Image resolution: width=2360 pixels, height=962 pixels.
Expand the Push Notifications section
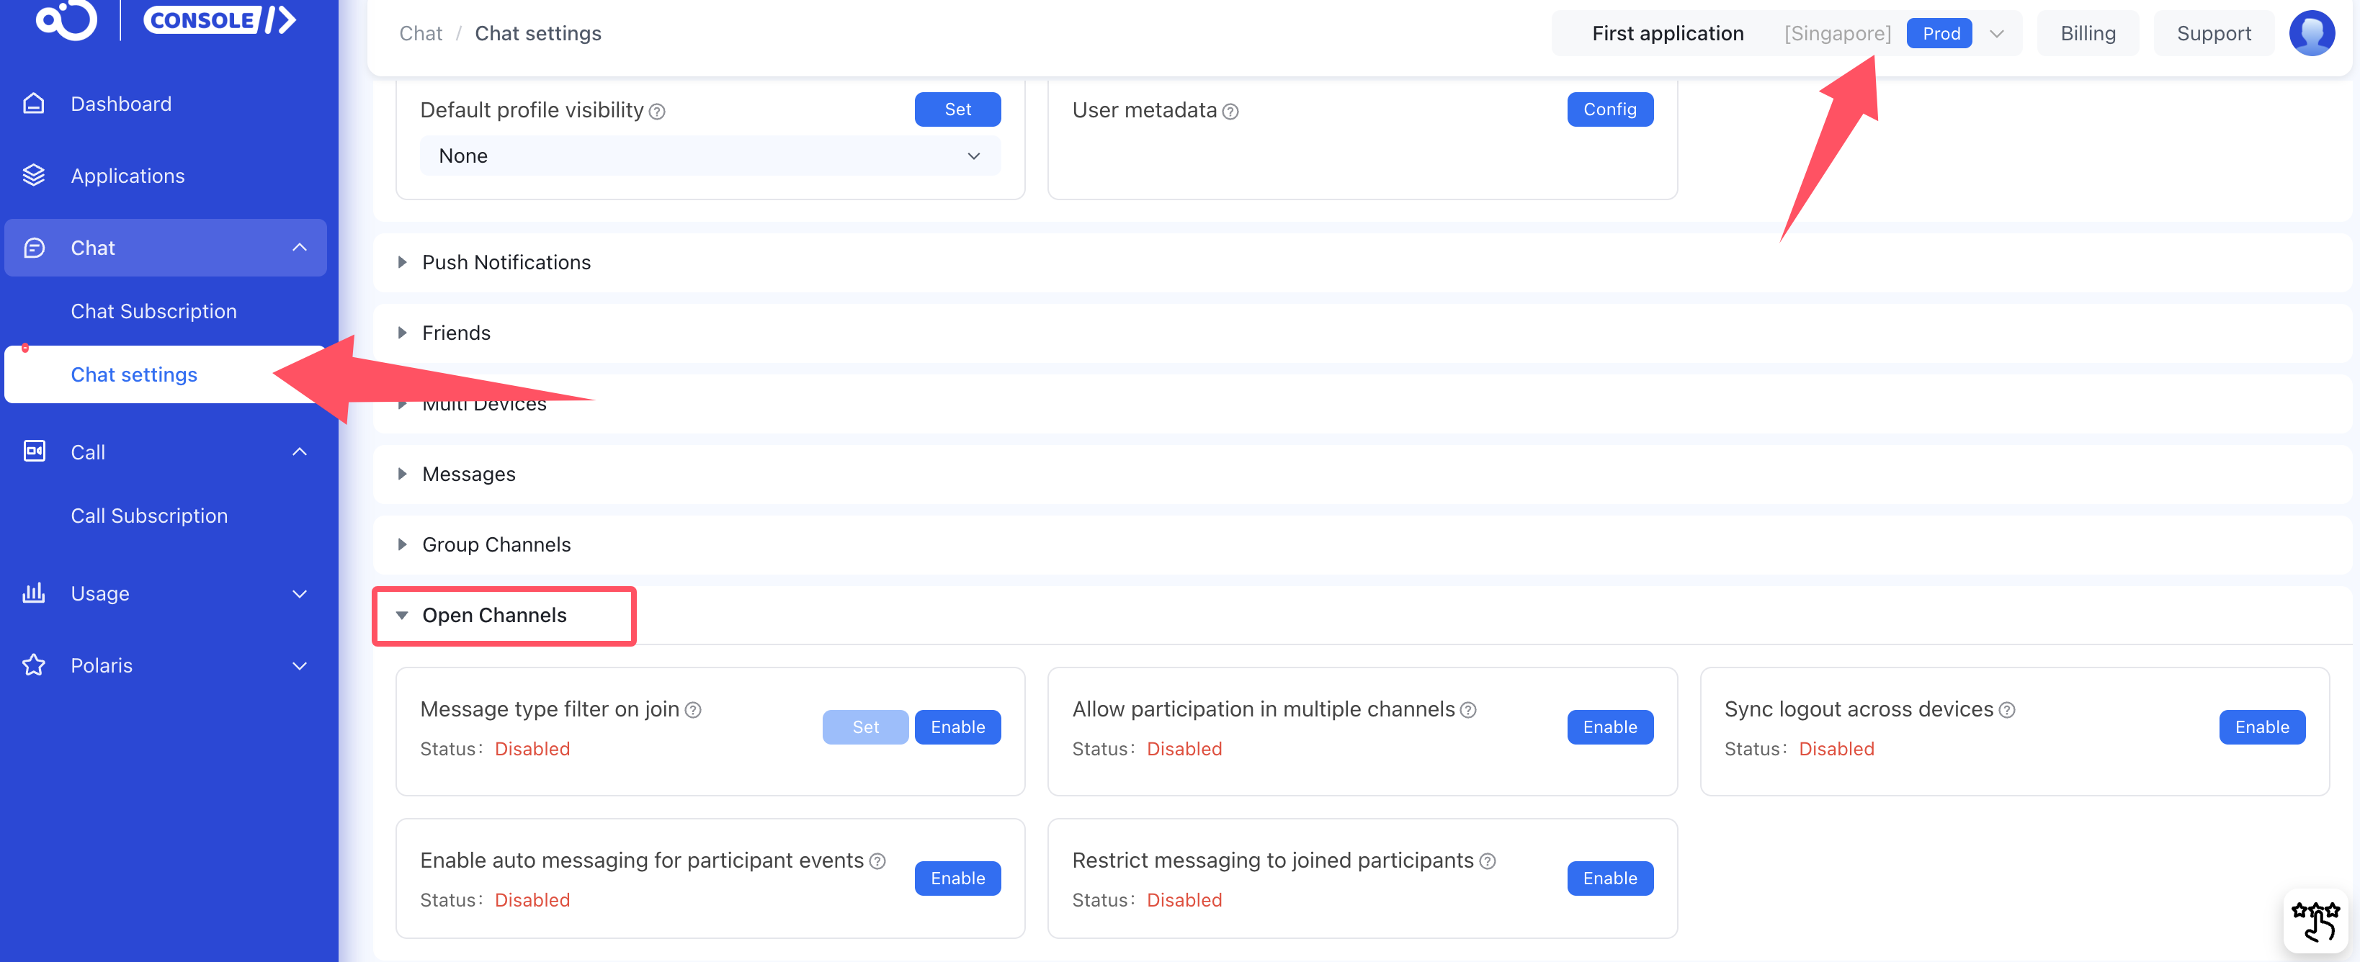pos(506,263)
